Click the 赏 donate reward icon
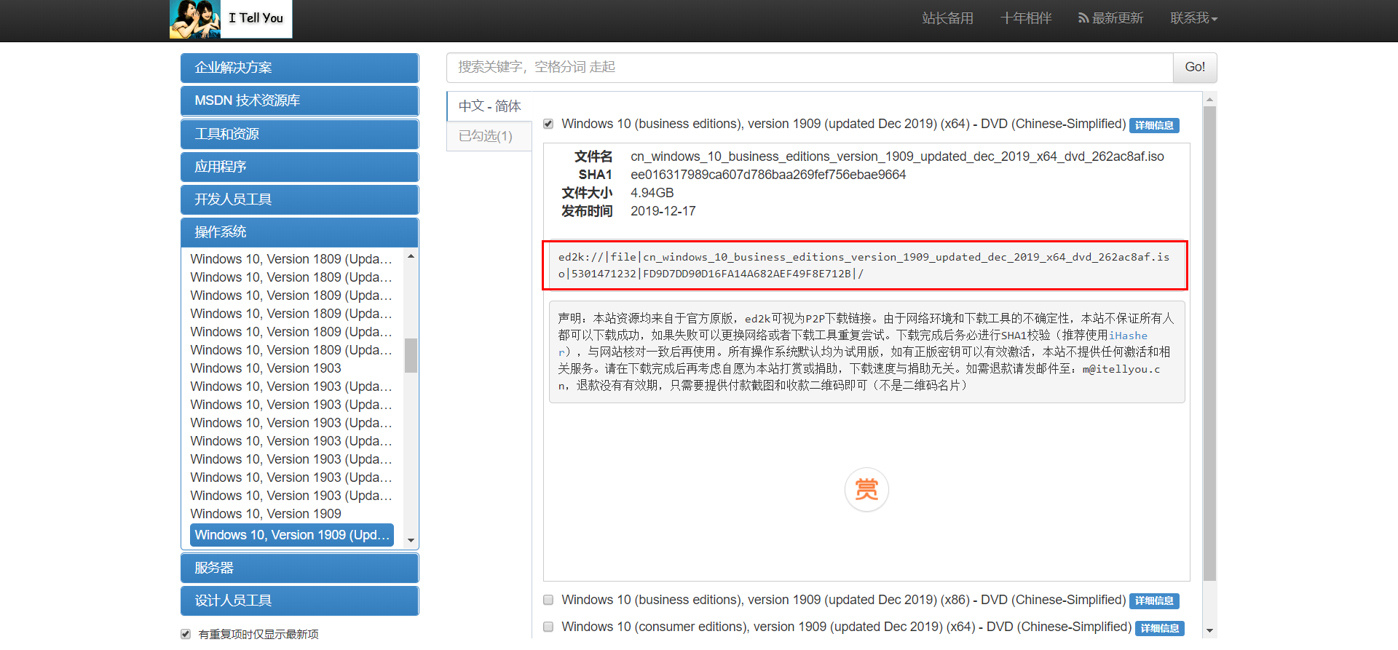1398x650 pixels. tap(866, 489)
